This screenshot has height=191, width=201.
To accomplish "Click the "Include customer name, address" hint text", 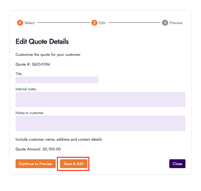I will point(59,139).
